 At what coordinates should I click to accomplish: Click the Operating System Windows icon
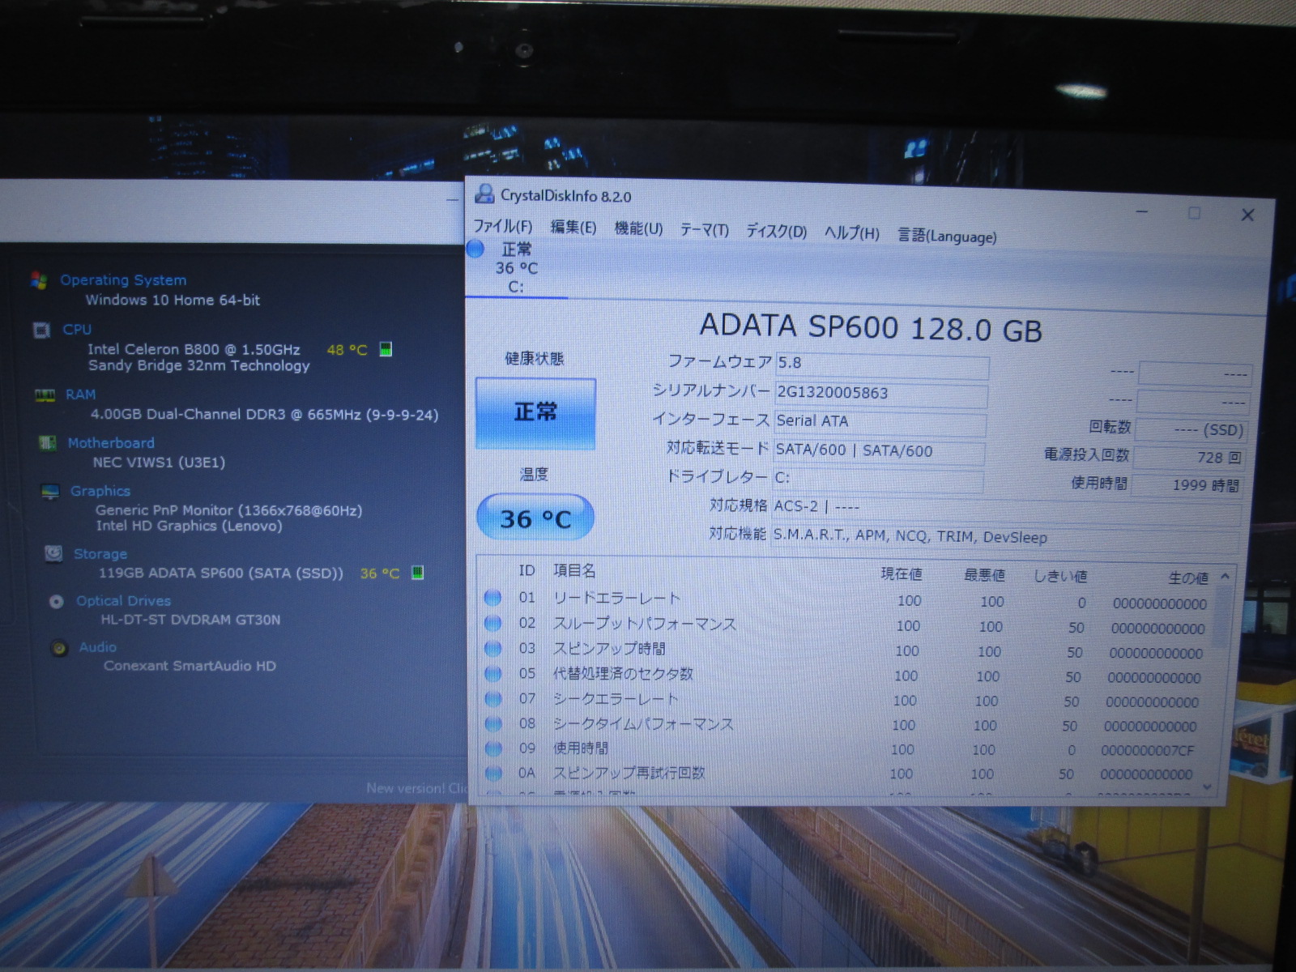coord(38,280)
